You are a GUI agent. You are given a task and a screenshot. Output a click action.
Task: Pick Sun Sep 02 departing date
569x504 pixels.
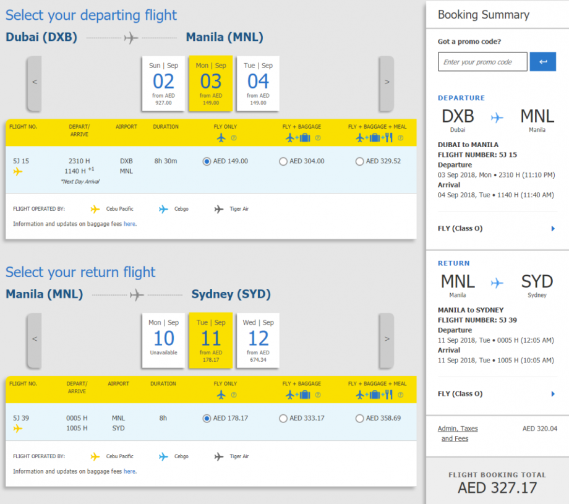[164, 83]
